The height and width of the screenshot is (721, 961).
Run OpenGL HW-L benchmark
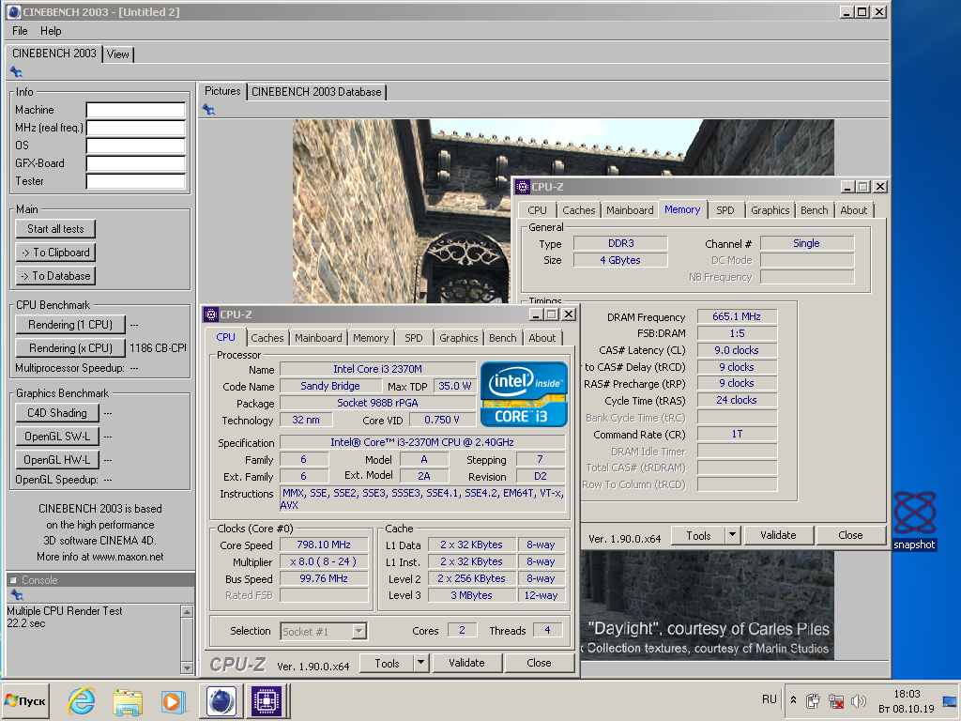click(57, 460)
